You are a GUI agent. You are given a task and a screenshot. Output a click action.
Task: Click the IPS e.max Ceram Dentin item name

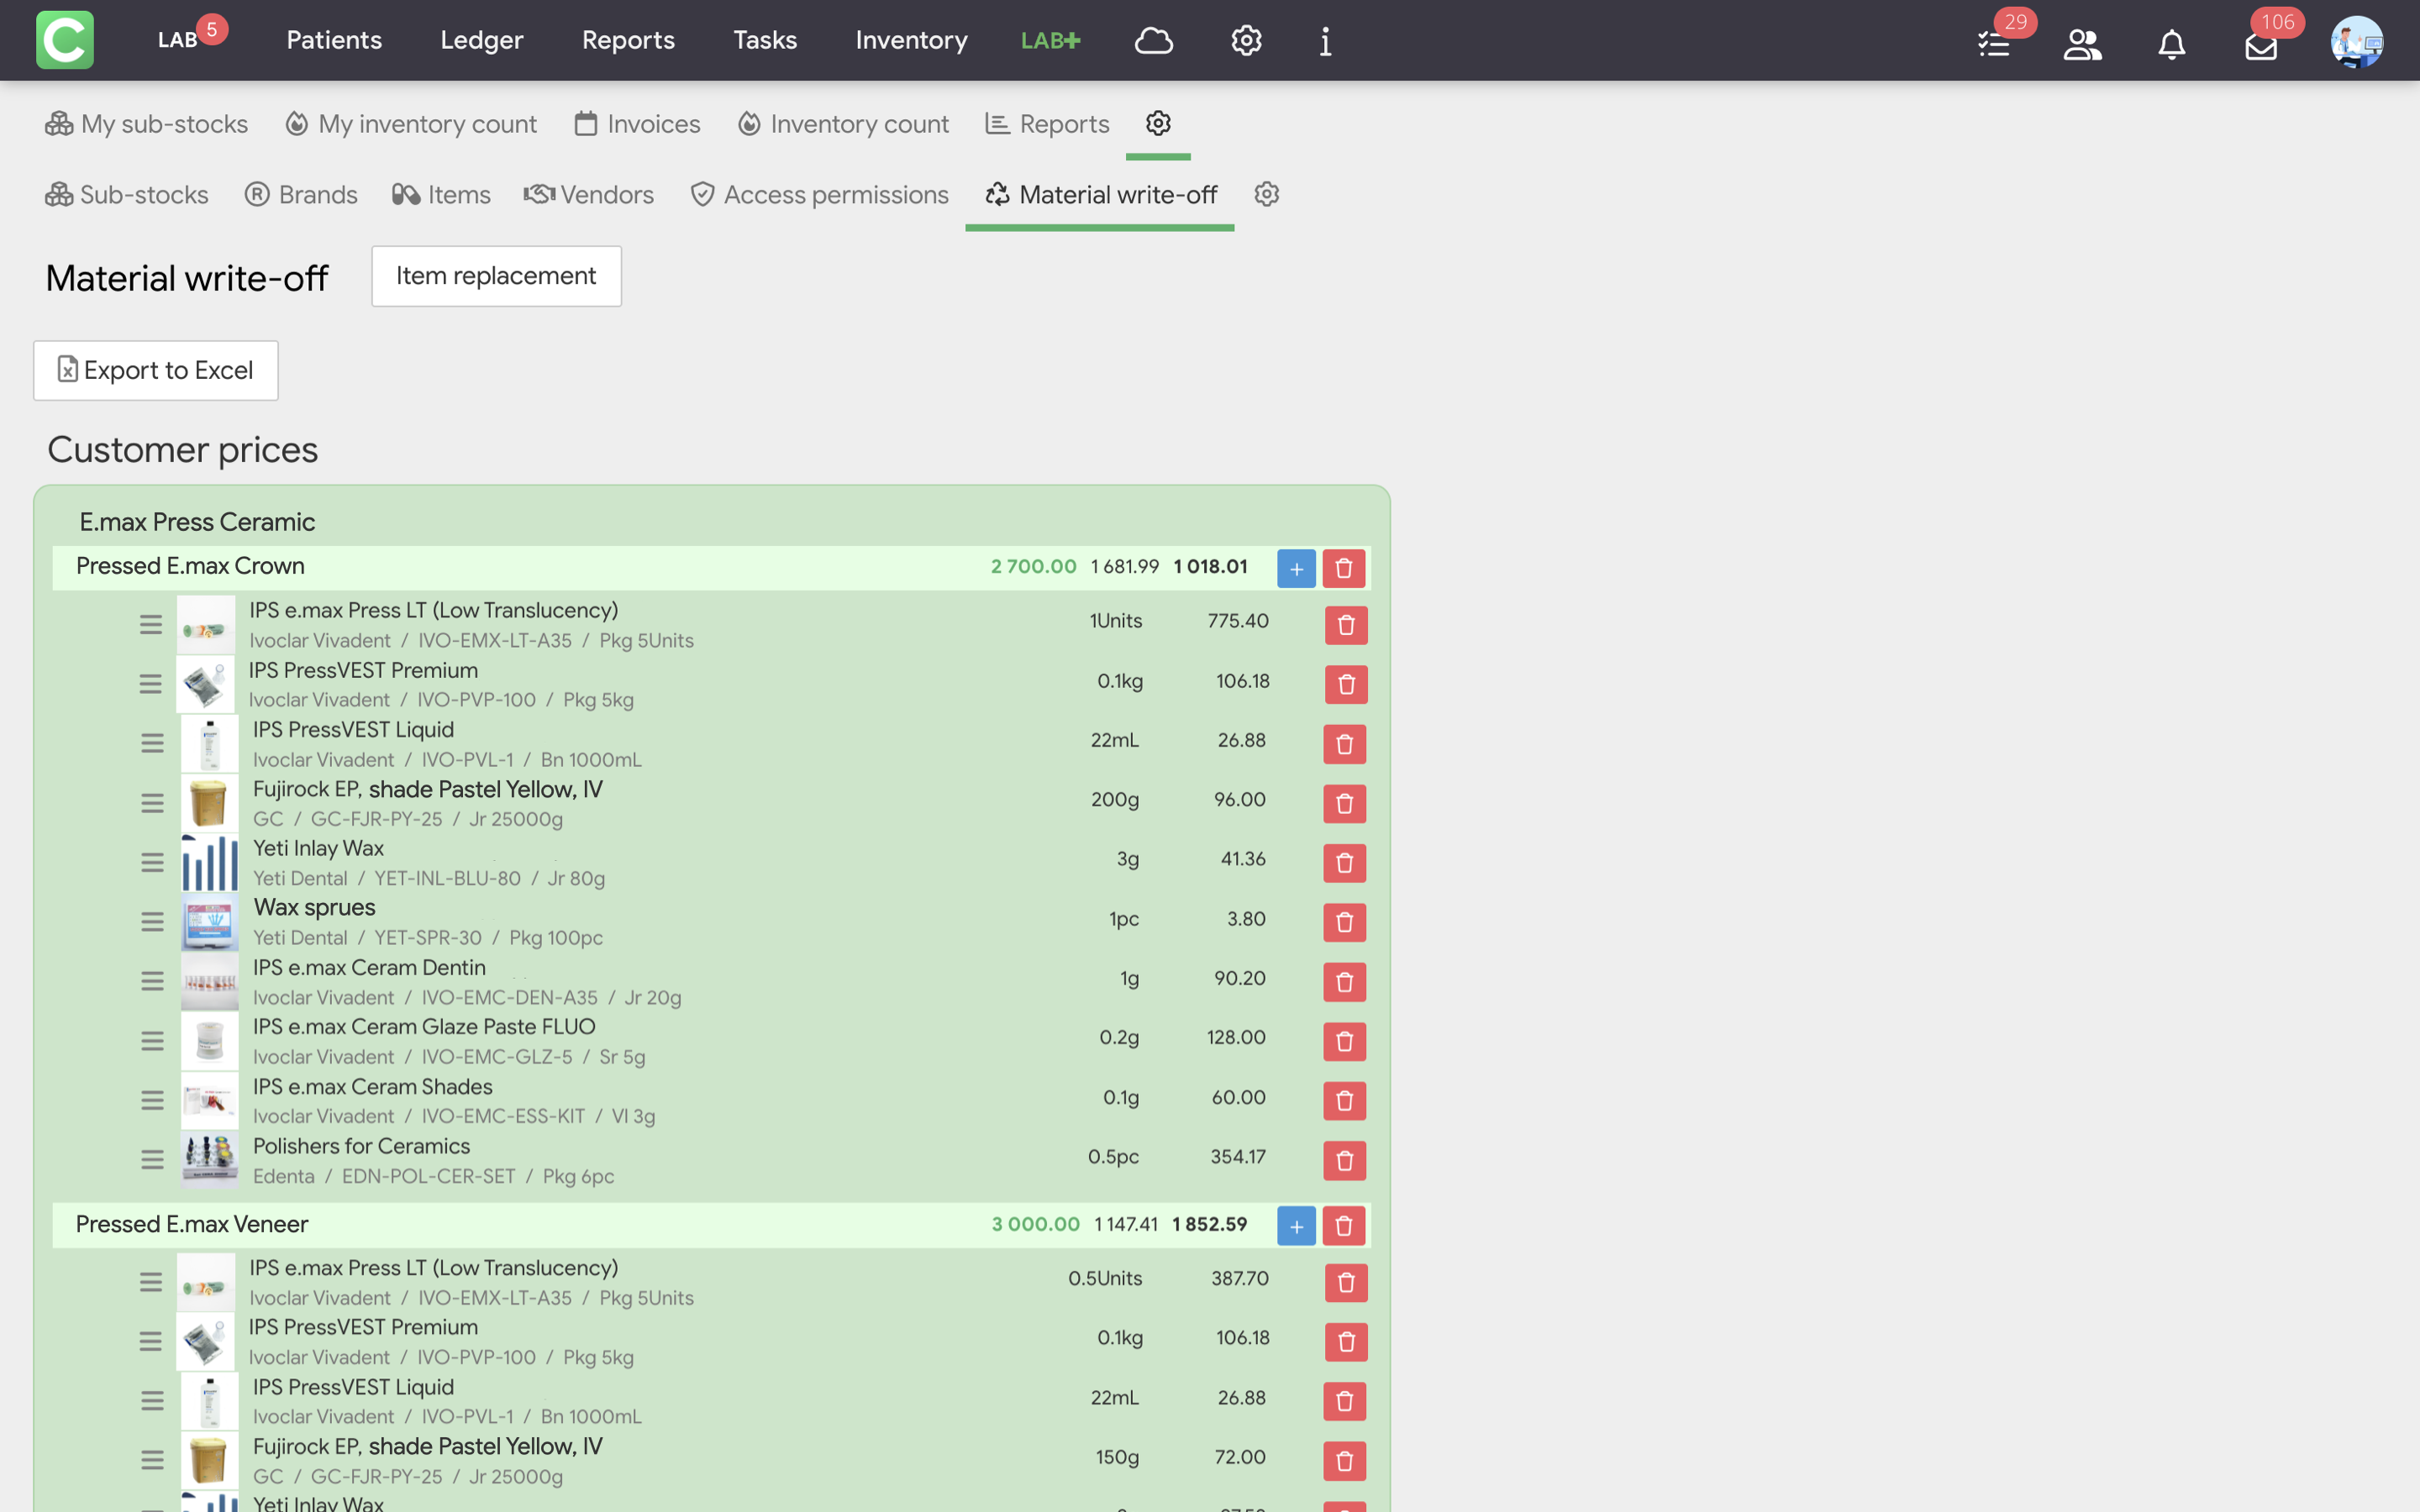pos(369,968)
